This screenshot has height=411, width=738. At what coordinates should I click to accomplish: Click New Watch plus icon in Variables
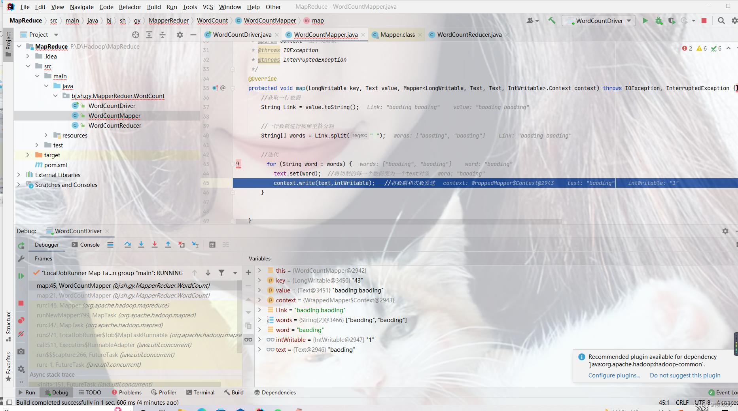(248, 272)
